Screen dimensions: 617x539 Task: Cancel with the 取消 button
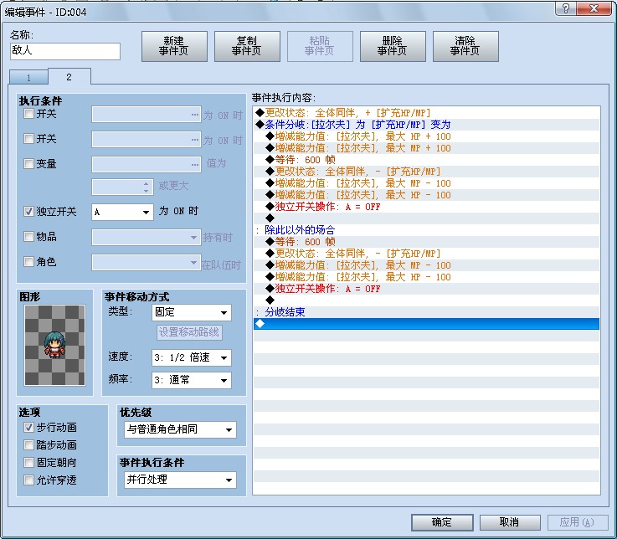[510, 522]
